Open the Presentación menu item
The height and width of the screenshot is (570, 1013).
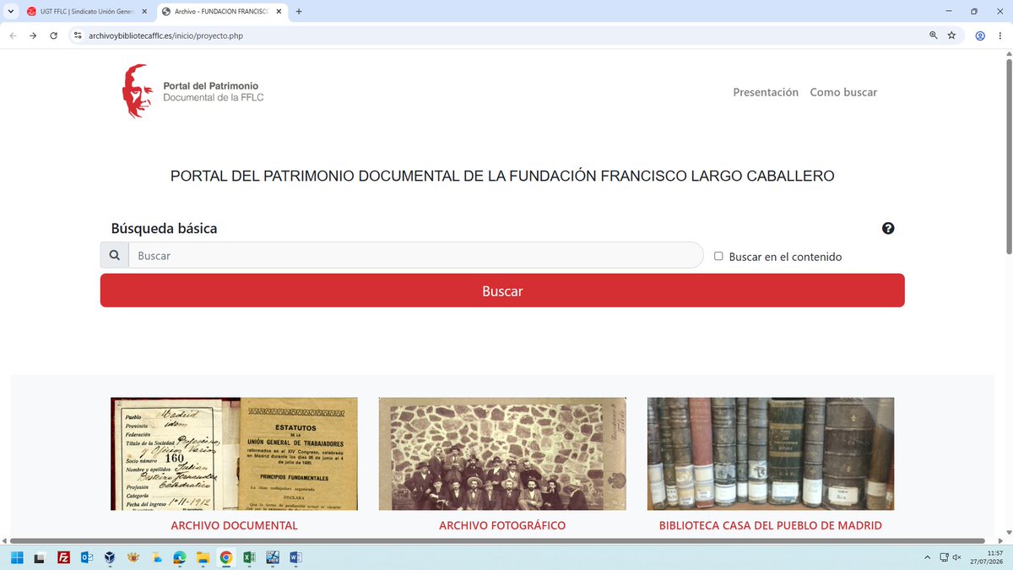point(766,92)
